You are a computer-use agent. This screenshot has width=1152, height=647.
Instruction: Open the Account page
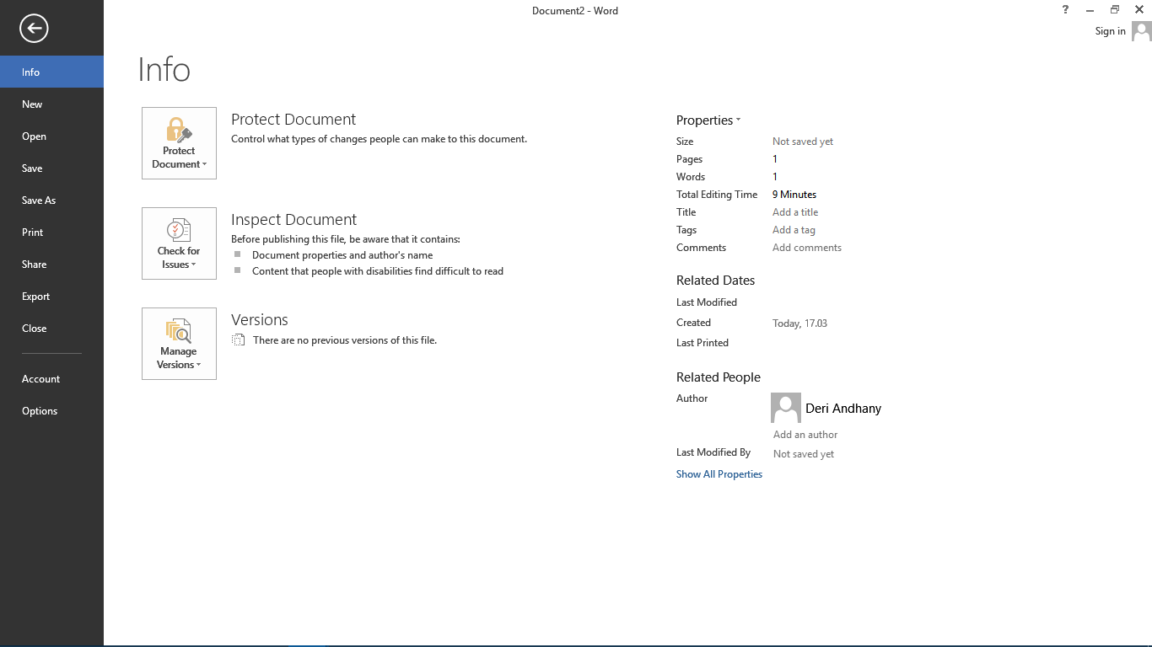(x=51, y=378)
